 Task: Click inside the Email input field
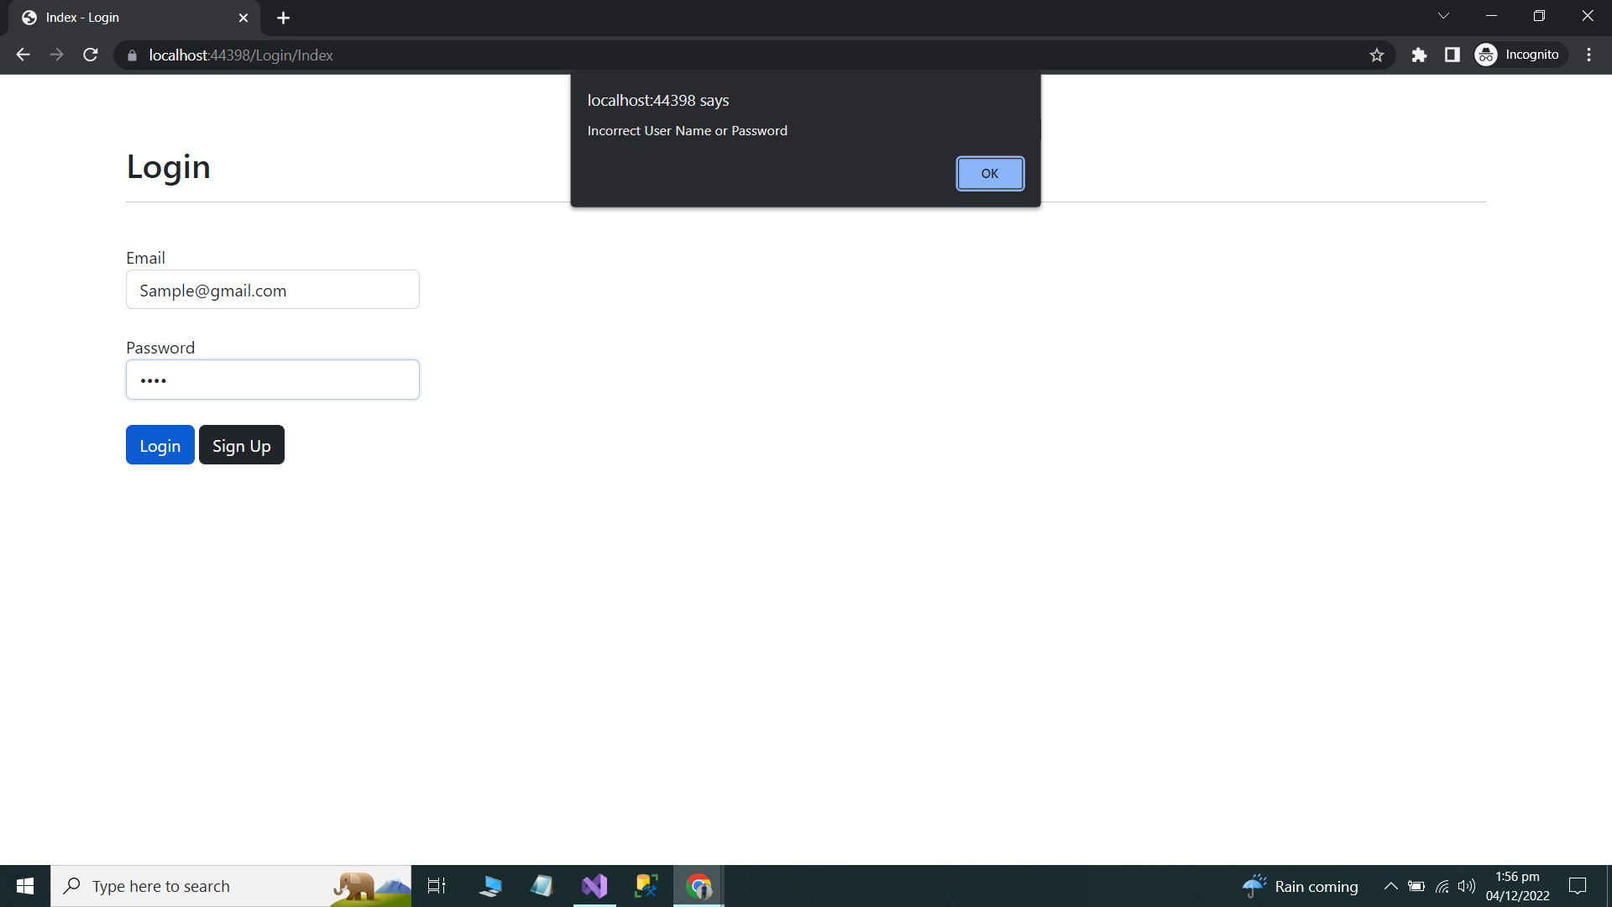[272, 290]
